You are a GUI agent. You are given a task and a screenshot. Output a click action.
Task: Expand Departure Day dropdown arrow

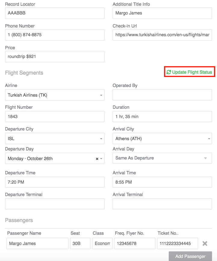point(101,159)
